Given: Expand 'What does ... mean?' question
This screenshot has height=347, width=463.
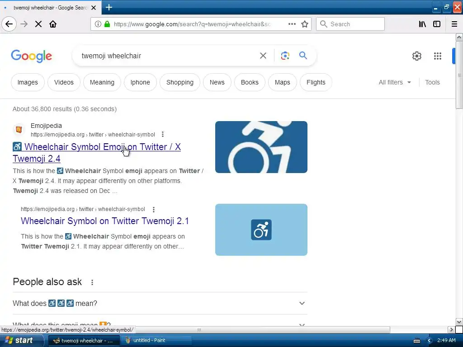Looking at the screenshot, I should coord(160,303).
